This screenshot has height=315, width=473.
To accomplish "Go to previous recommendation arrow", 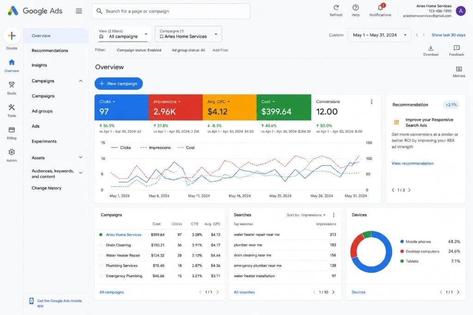I will tap(393, 190).
